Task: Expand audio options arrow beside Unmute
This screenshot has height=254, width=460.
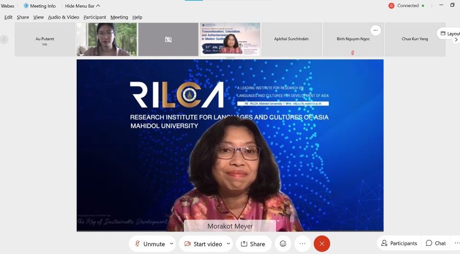Action: tap(172, 243)
